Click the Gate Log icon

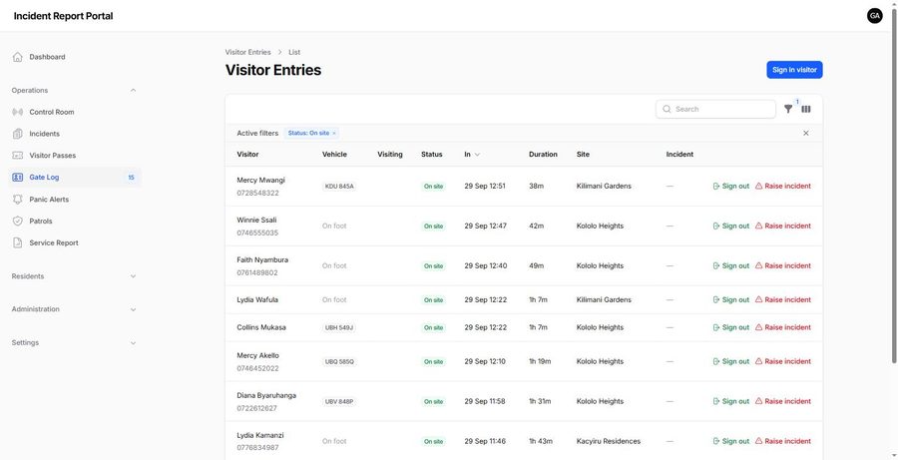18,177
